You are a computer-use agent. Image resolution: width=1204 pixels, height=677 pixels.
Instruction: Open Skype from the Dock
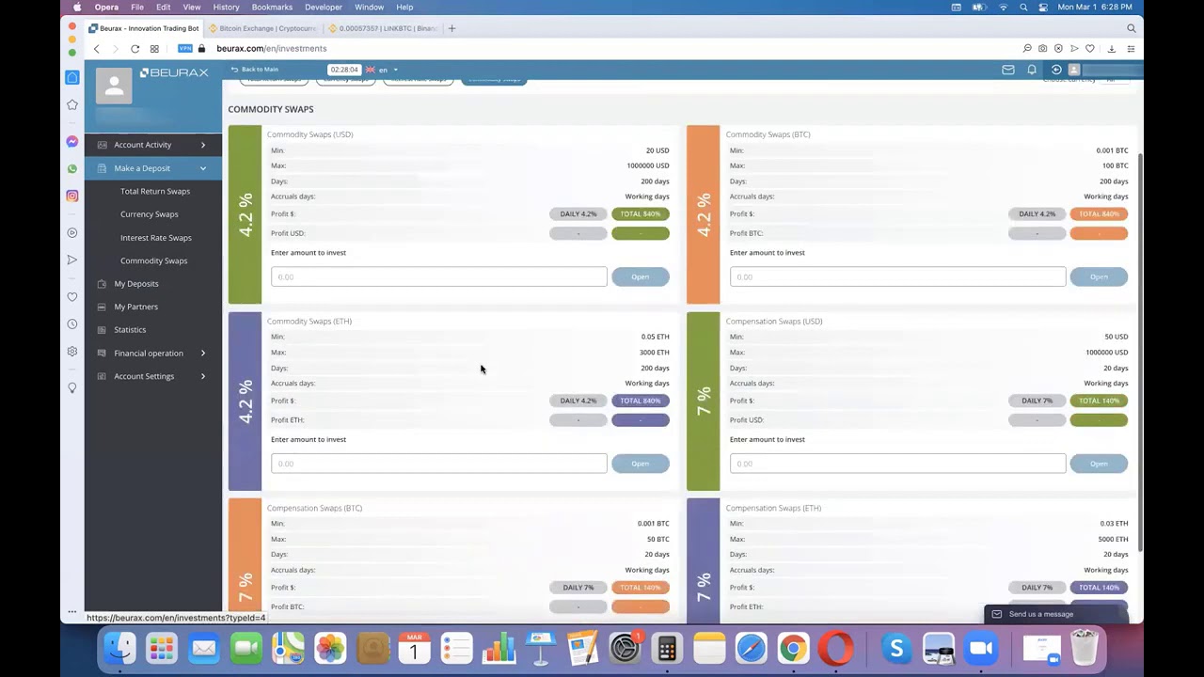(896, 648)
